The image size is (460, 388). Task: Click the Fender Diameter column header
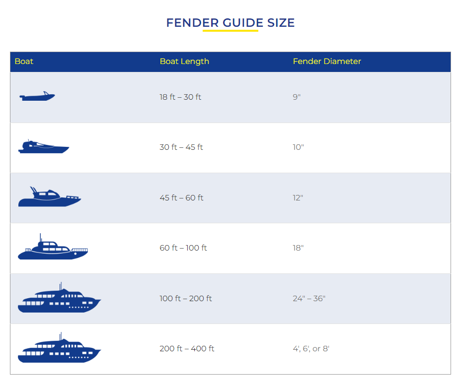coord(327,62)
